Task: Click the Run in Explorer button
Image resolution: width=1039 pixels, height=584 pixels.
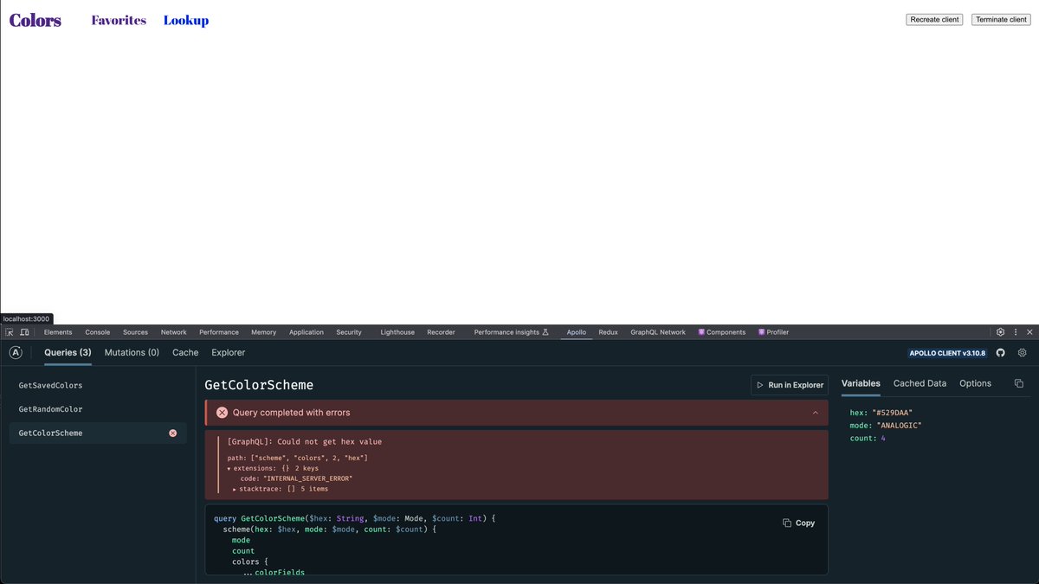Action: coord(789,385)
